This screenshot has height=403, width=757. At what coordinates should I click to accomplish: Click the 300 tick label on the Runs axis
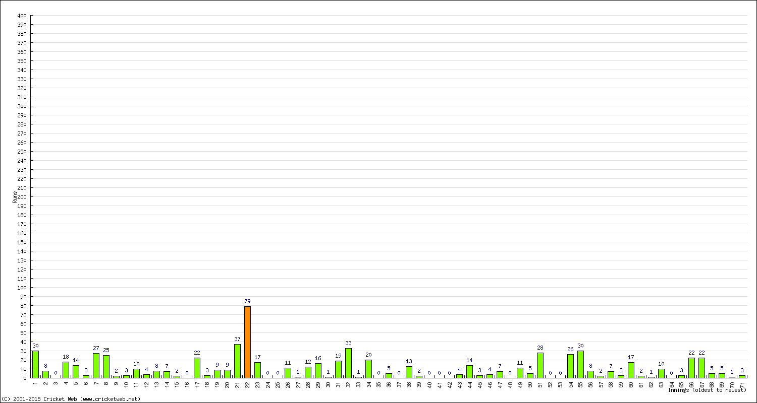tap(22, 106)
